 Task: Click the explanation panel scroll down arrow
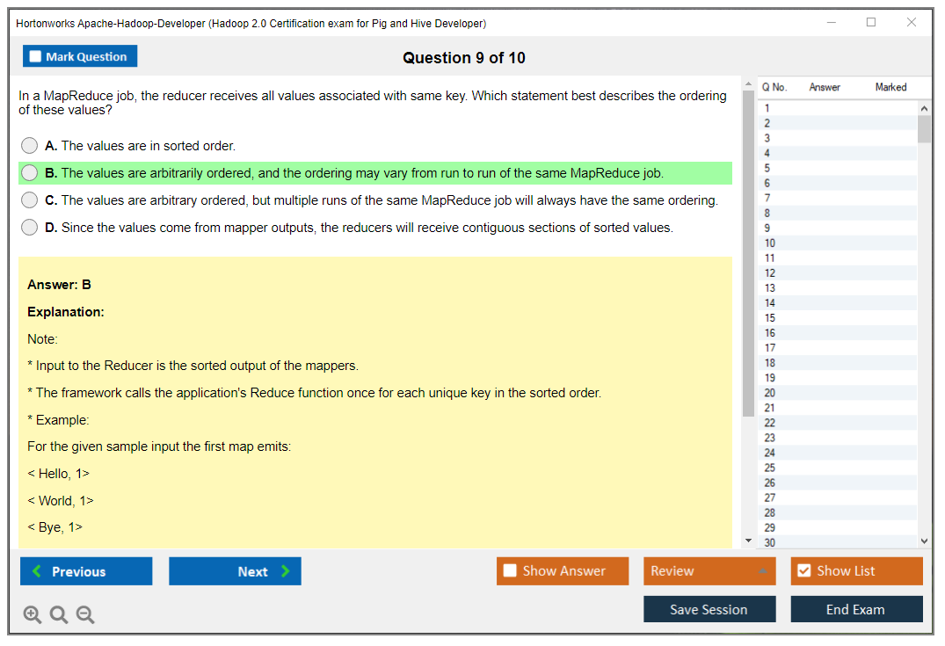coord(748,540)
